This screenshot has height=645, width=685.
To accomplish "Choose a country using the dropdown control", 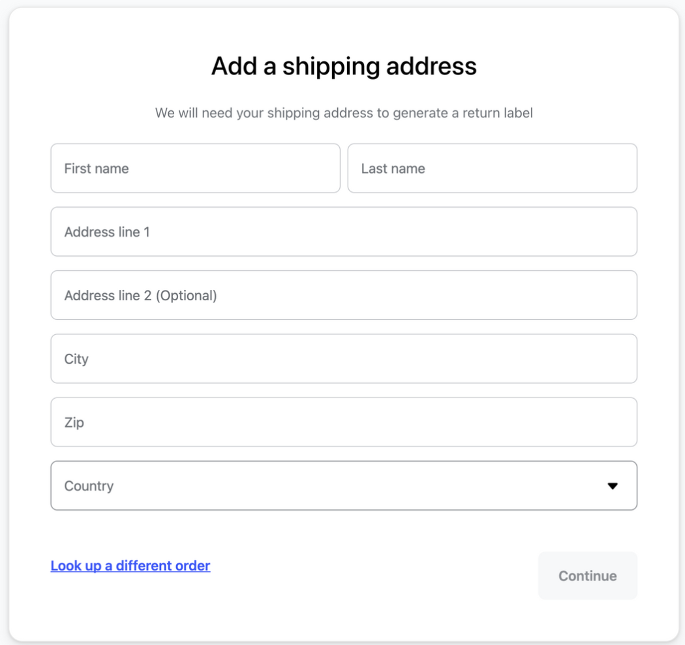I will (x=344, y=485).
